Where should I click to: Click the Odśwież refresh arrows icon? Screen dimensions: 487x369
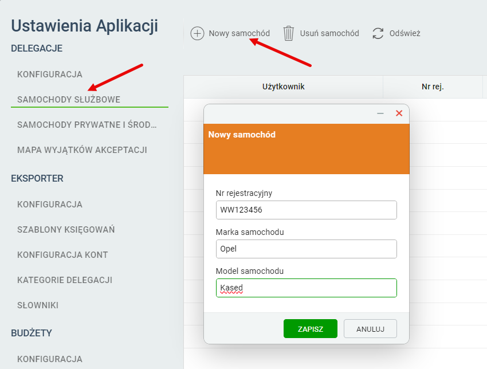(x=378, y=33)
